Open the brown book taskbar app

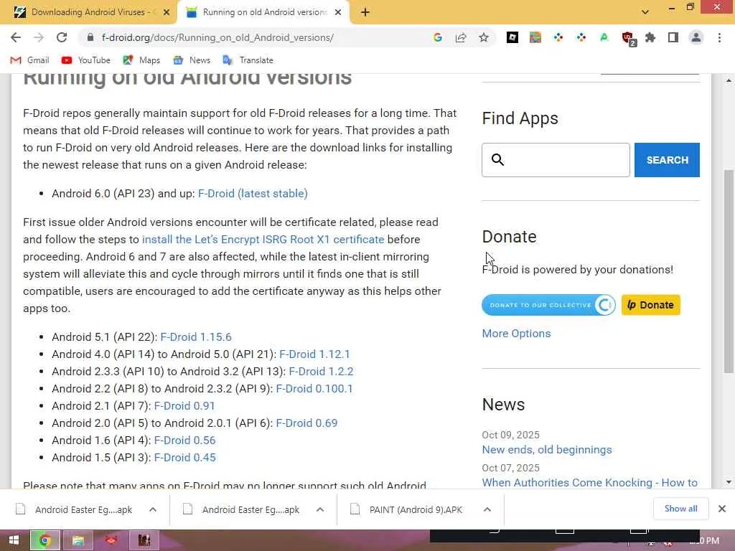pos(144,541)
